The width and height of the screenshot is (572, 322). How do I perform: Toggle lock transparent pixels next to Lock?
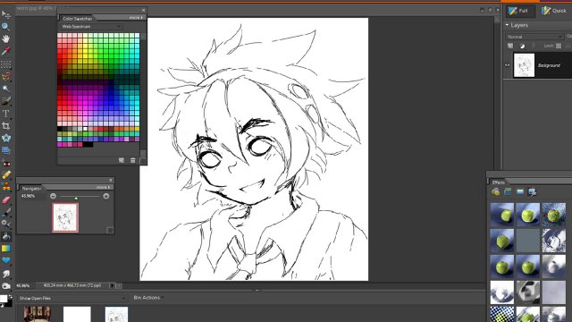(559, 46)
